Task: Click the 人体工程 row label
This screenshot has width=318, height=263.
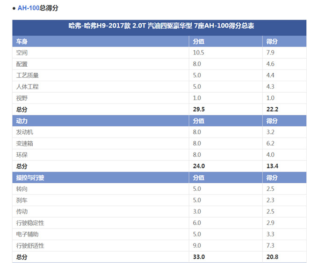Action: click(x=27, y=87)
